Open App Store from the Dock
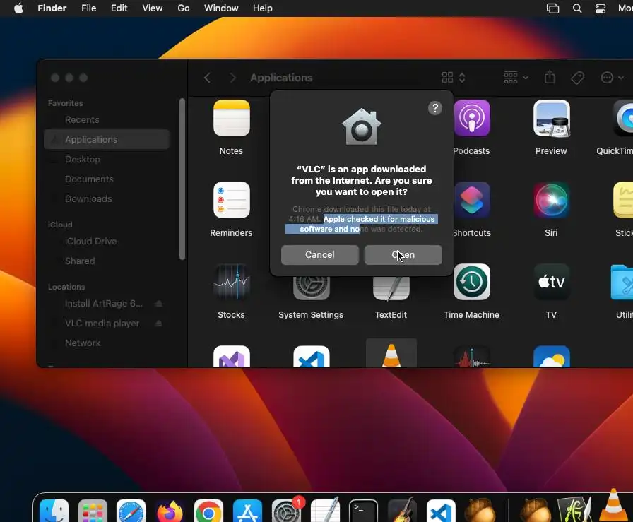 tap(247, 511)
